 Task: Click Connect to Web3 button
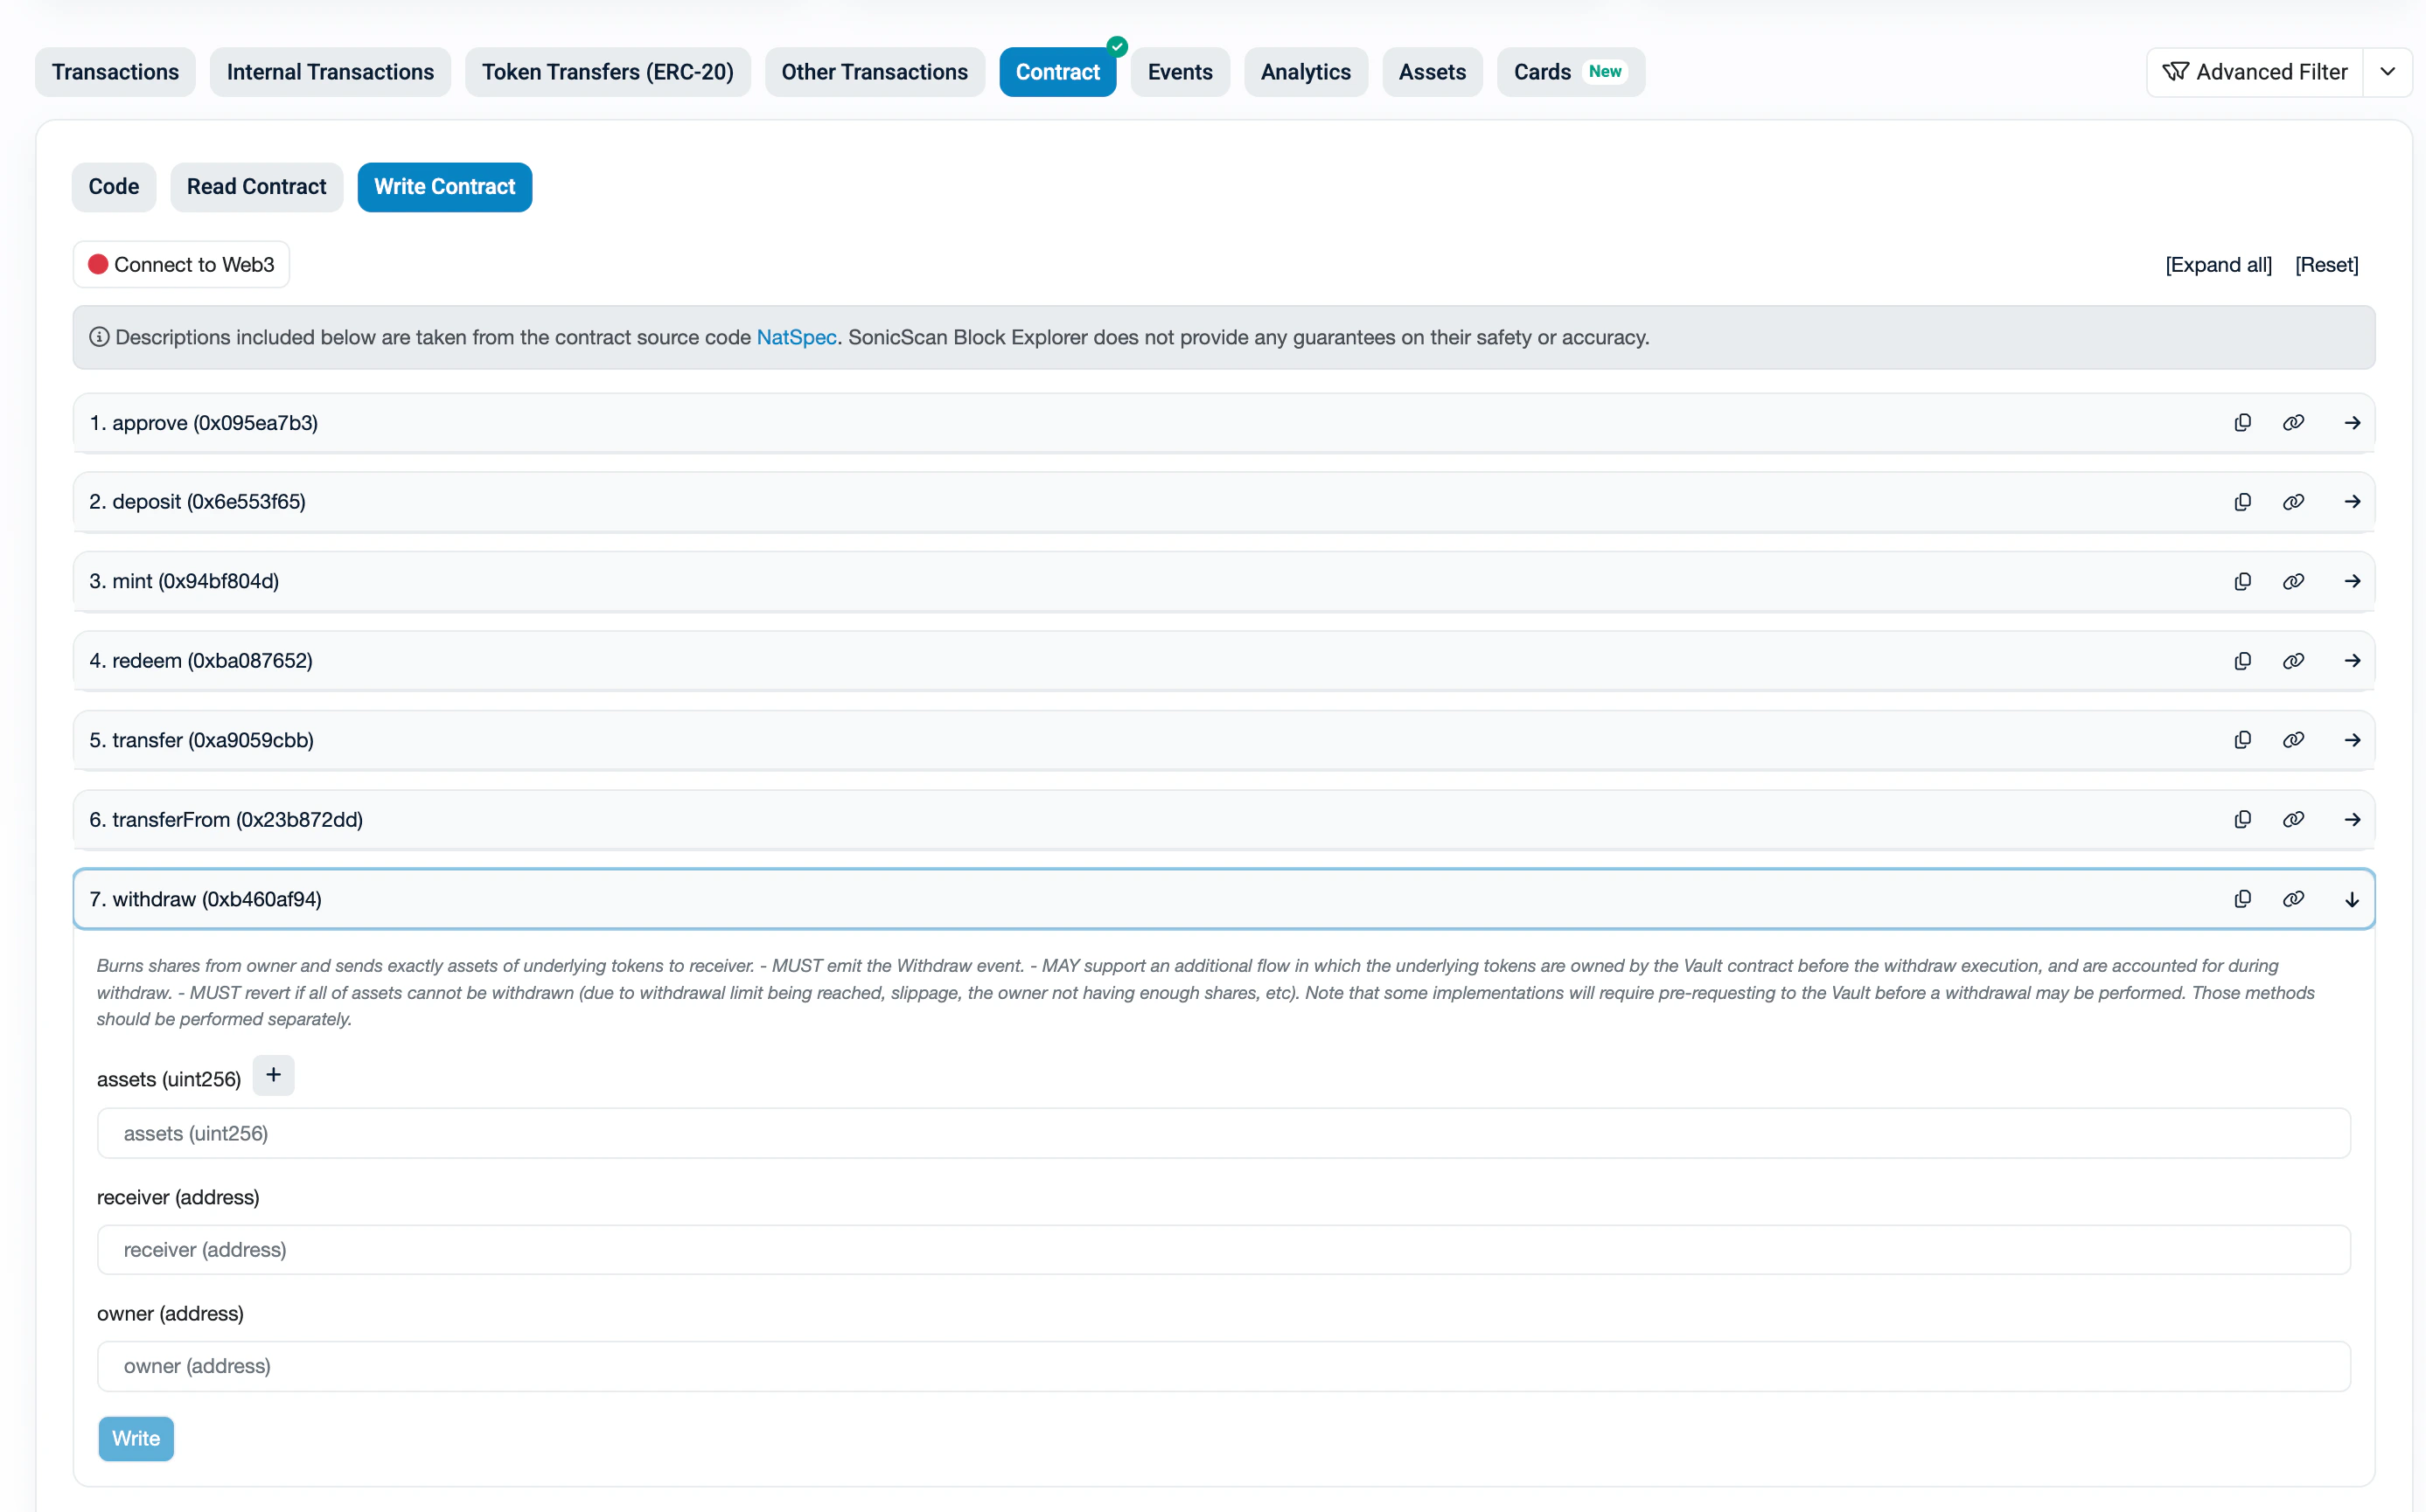[x=181, y=265]
